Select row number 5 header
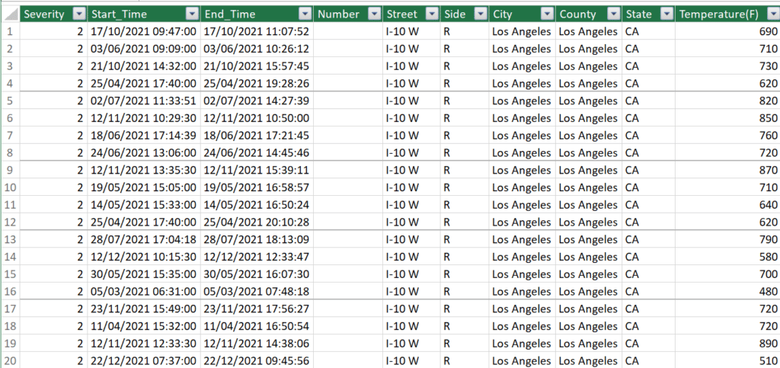The image size is (780, 368). (x=10, y=101)
